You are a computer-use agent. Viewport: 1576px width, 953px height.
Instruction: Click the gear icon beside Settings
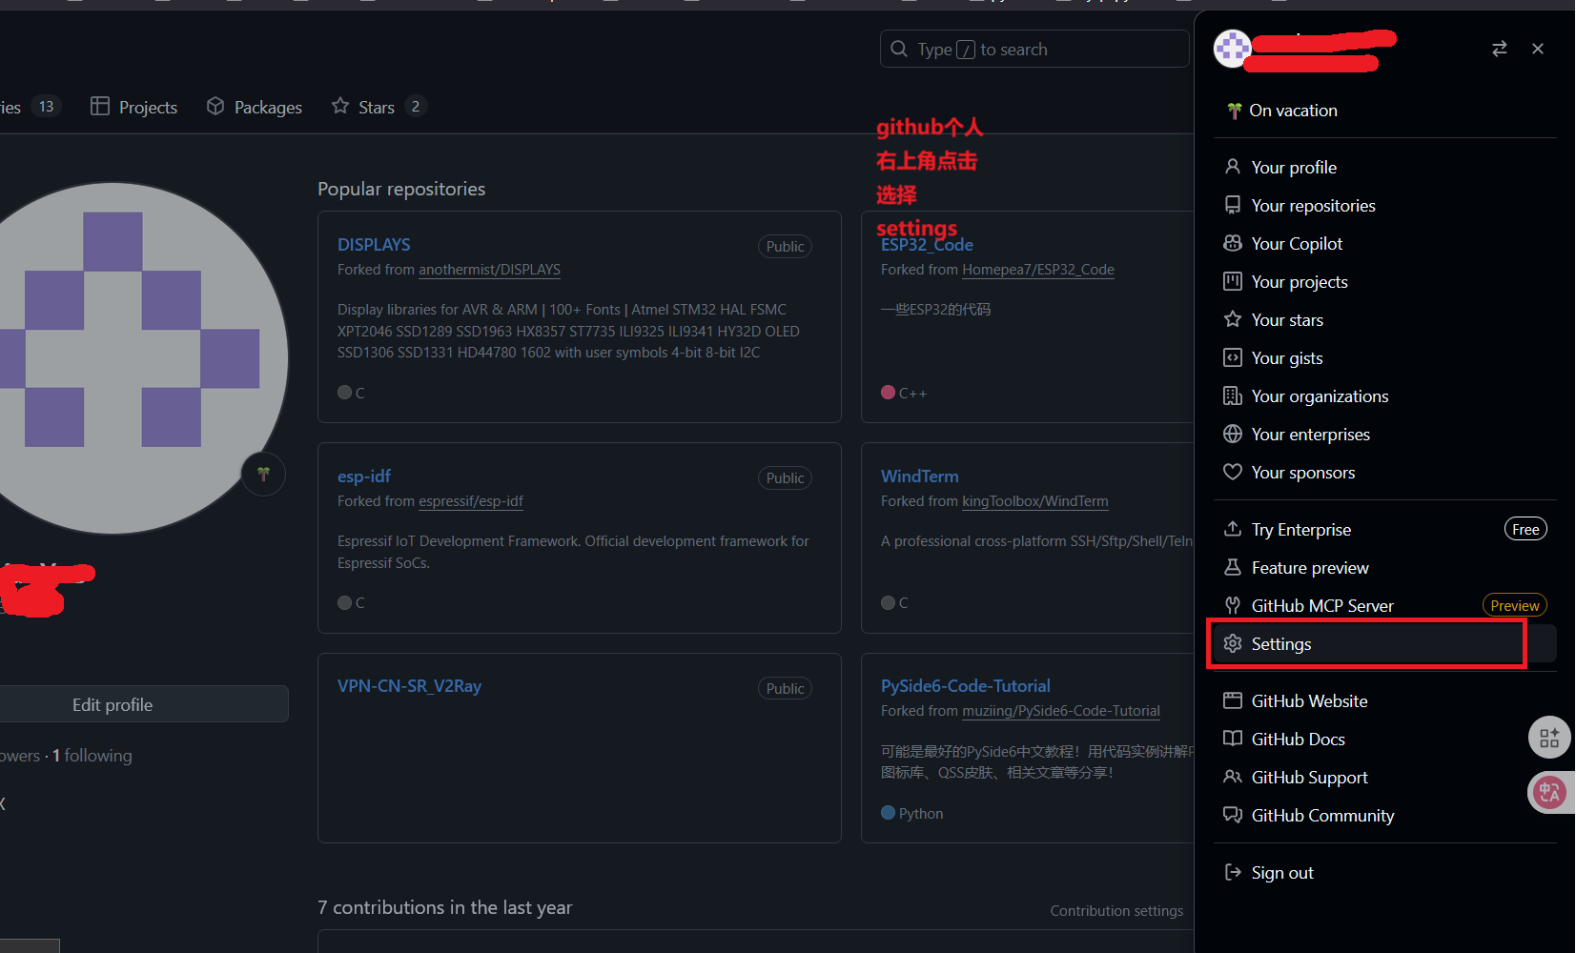point(1233,643)
